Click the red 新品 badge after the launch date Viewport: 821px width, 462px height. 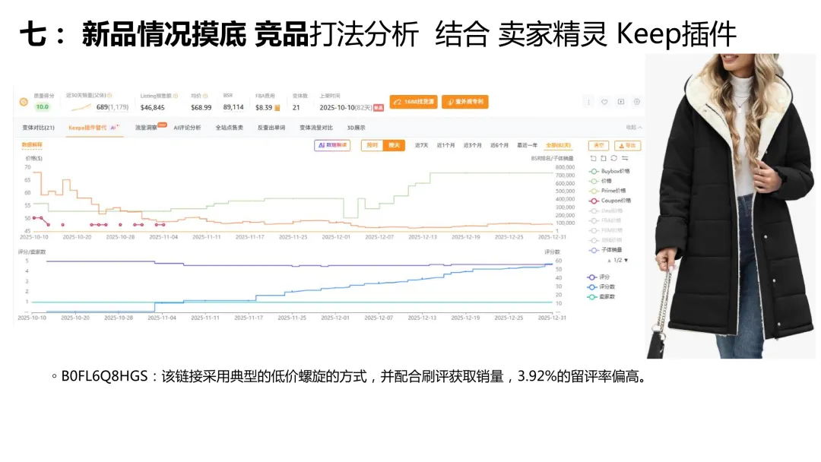coord(379,108)
